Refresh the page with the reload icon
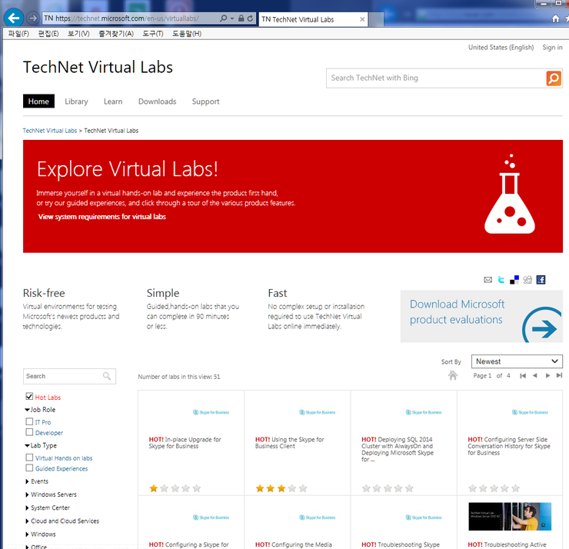This screenshot has height=549, width=569. click(250, 18)
